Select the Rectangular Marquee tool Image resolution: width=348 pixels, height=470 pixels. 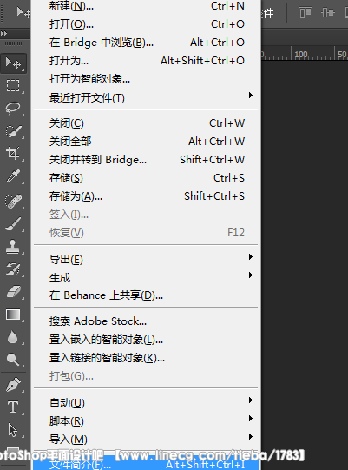tap(13, 85)
